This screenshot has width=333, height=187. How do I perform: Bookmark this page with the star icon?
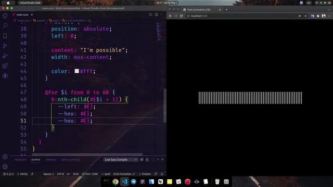[x=305, y=16]
